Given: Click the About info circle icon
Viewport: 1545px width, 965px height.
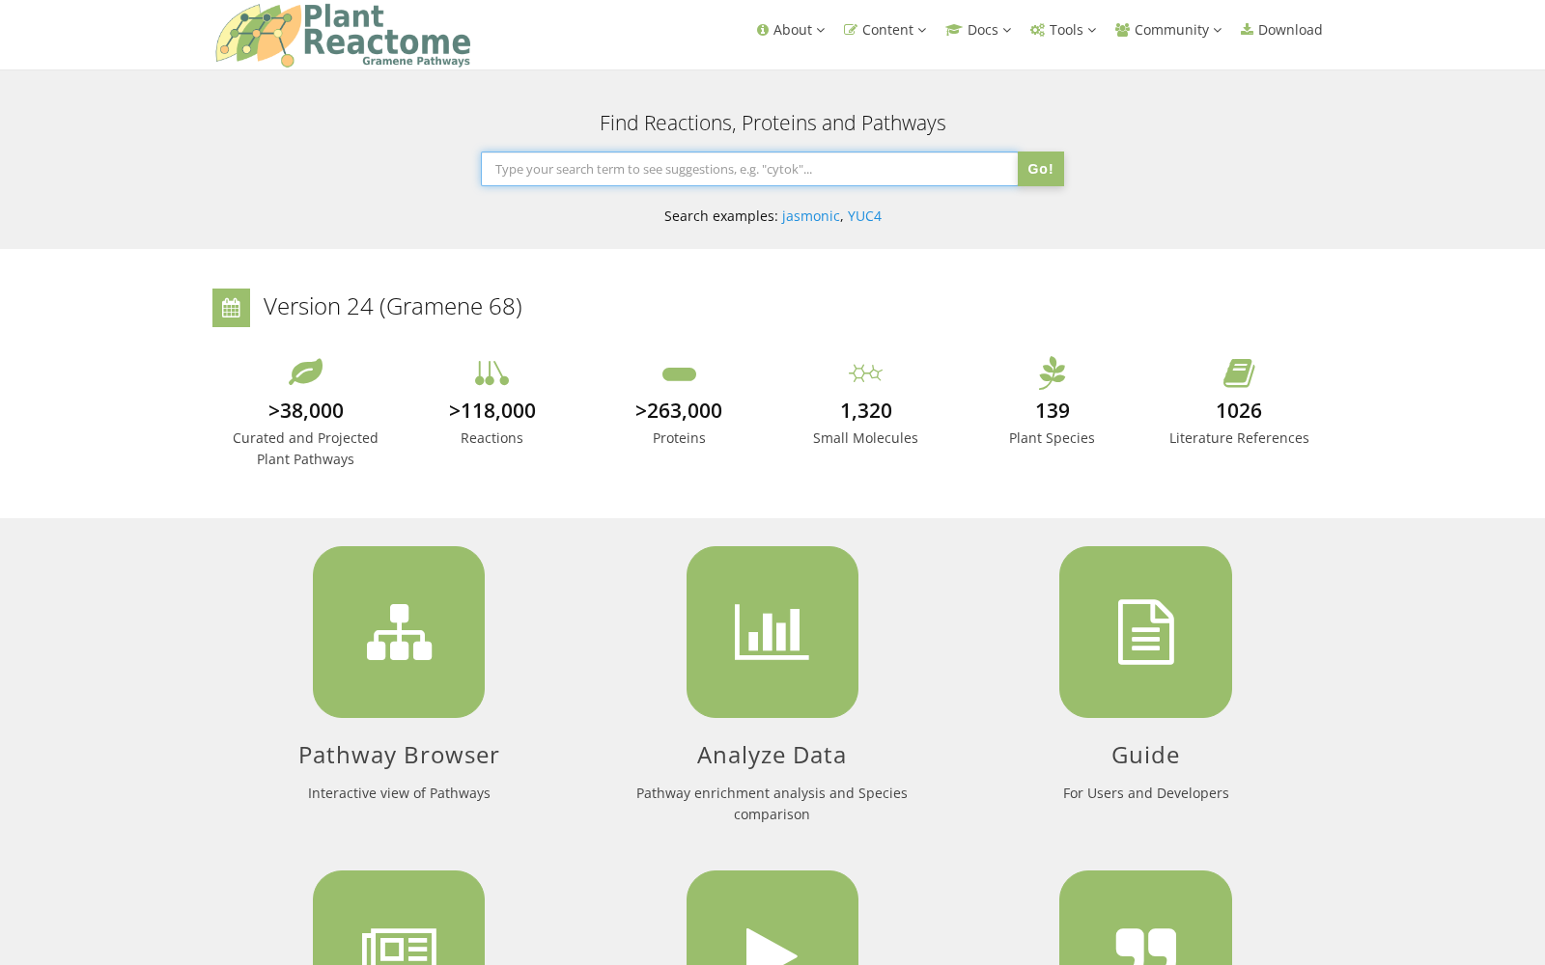Looking at the screenshot, I should tap(763, 30).
